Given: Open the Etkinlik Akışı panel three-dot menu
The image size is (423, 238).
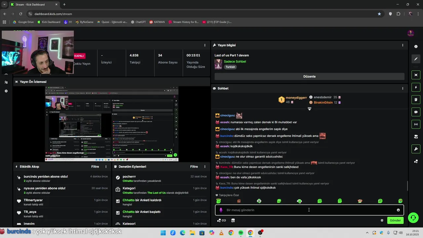Looking at the screenshot, I should point(106,167).
